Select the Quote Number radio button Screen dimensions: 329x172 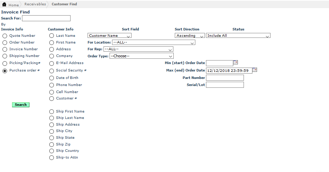5,36
